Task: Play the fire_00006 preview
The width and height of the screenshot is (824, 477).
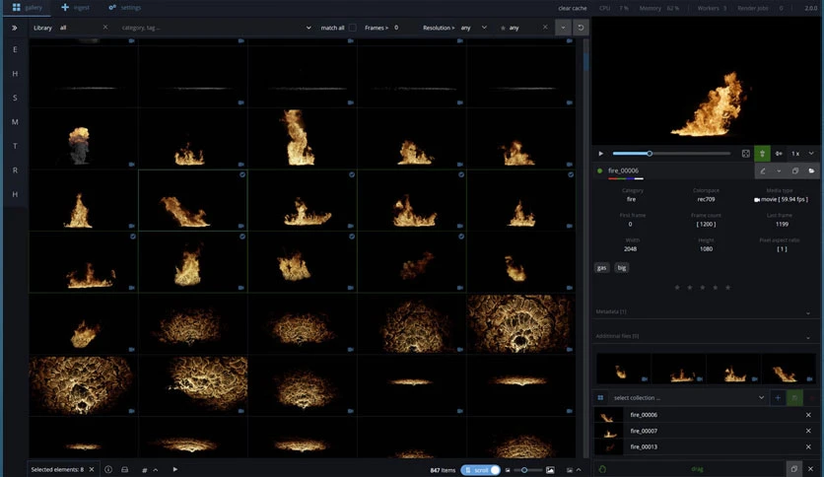Action: point(600,154)
